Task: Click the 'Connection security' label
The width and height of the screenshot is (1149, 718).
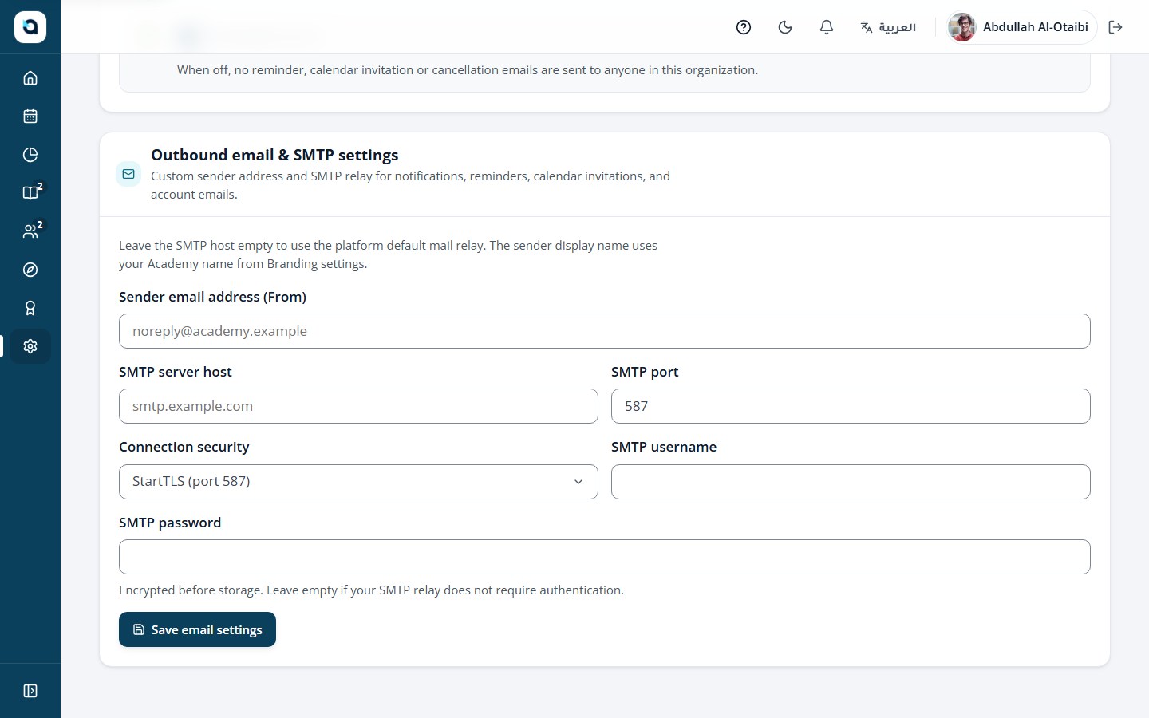Action: pyautogui.click(x=184, y=447)
